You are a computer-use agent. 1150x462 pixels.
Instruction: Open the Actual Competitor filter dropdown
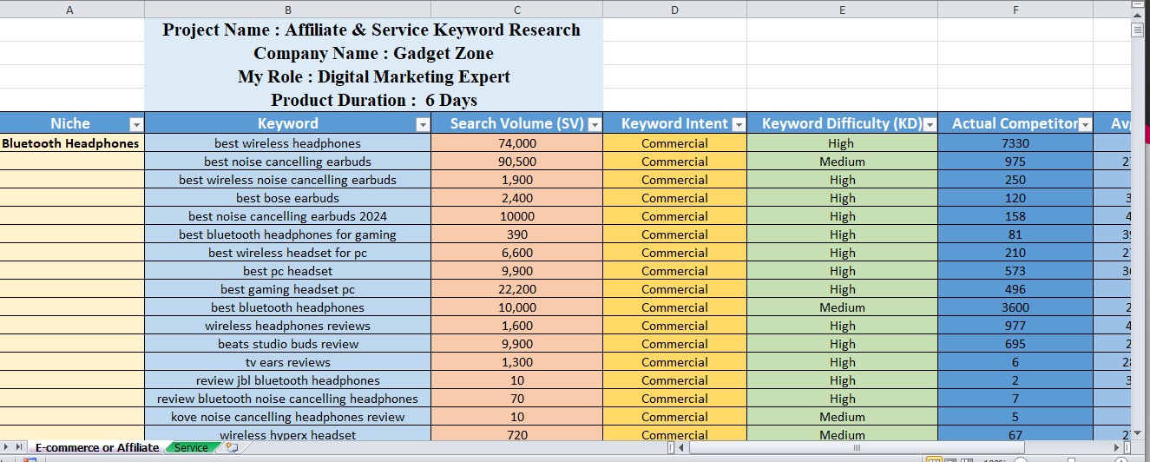pyautogui.click(x=1085, y=124)
